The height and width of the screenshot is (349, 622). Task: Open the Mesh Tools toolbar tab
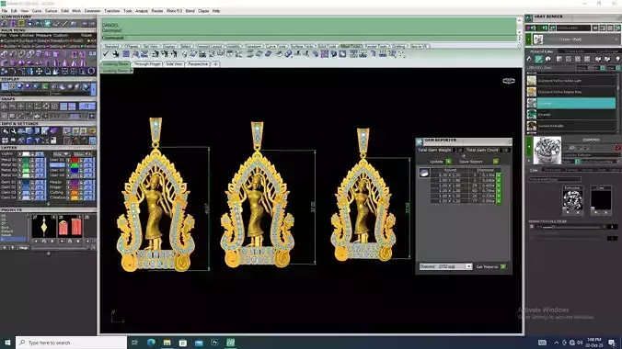(351, 46)
